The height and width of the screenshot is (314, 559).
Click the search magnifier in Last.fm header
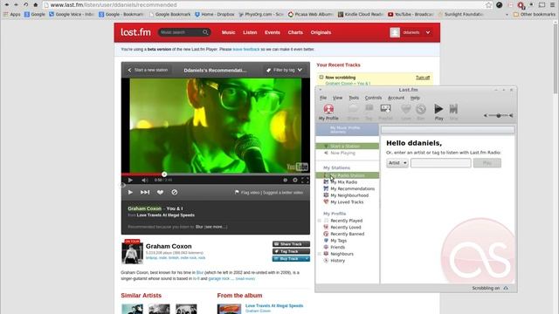click(x=205, y=32)
